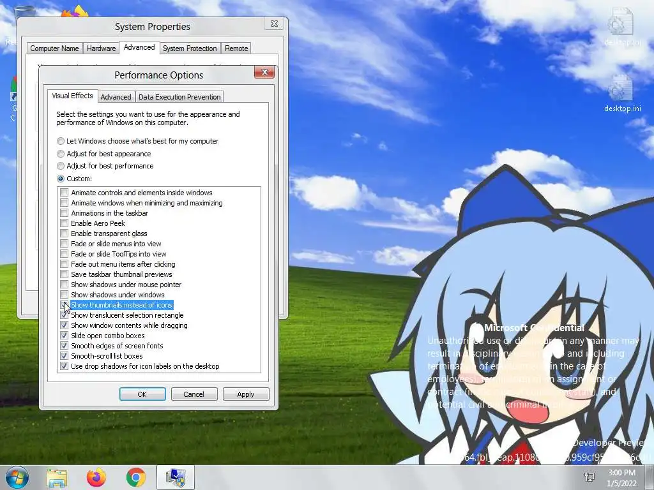Click the Apply button
654x490 pixels.
point(246,394)
